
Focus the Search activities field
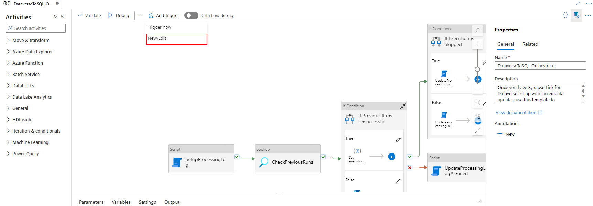coord(35,28)
